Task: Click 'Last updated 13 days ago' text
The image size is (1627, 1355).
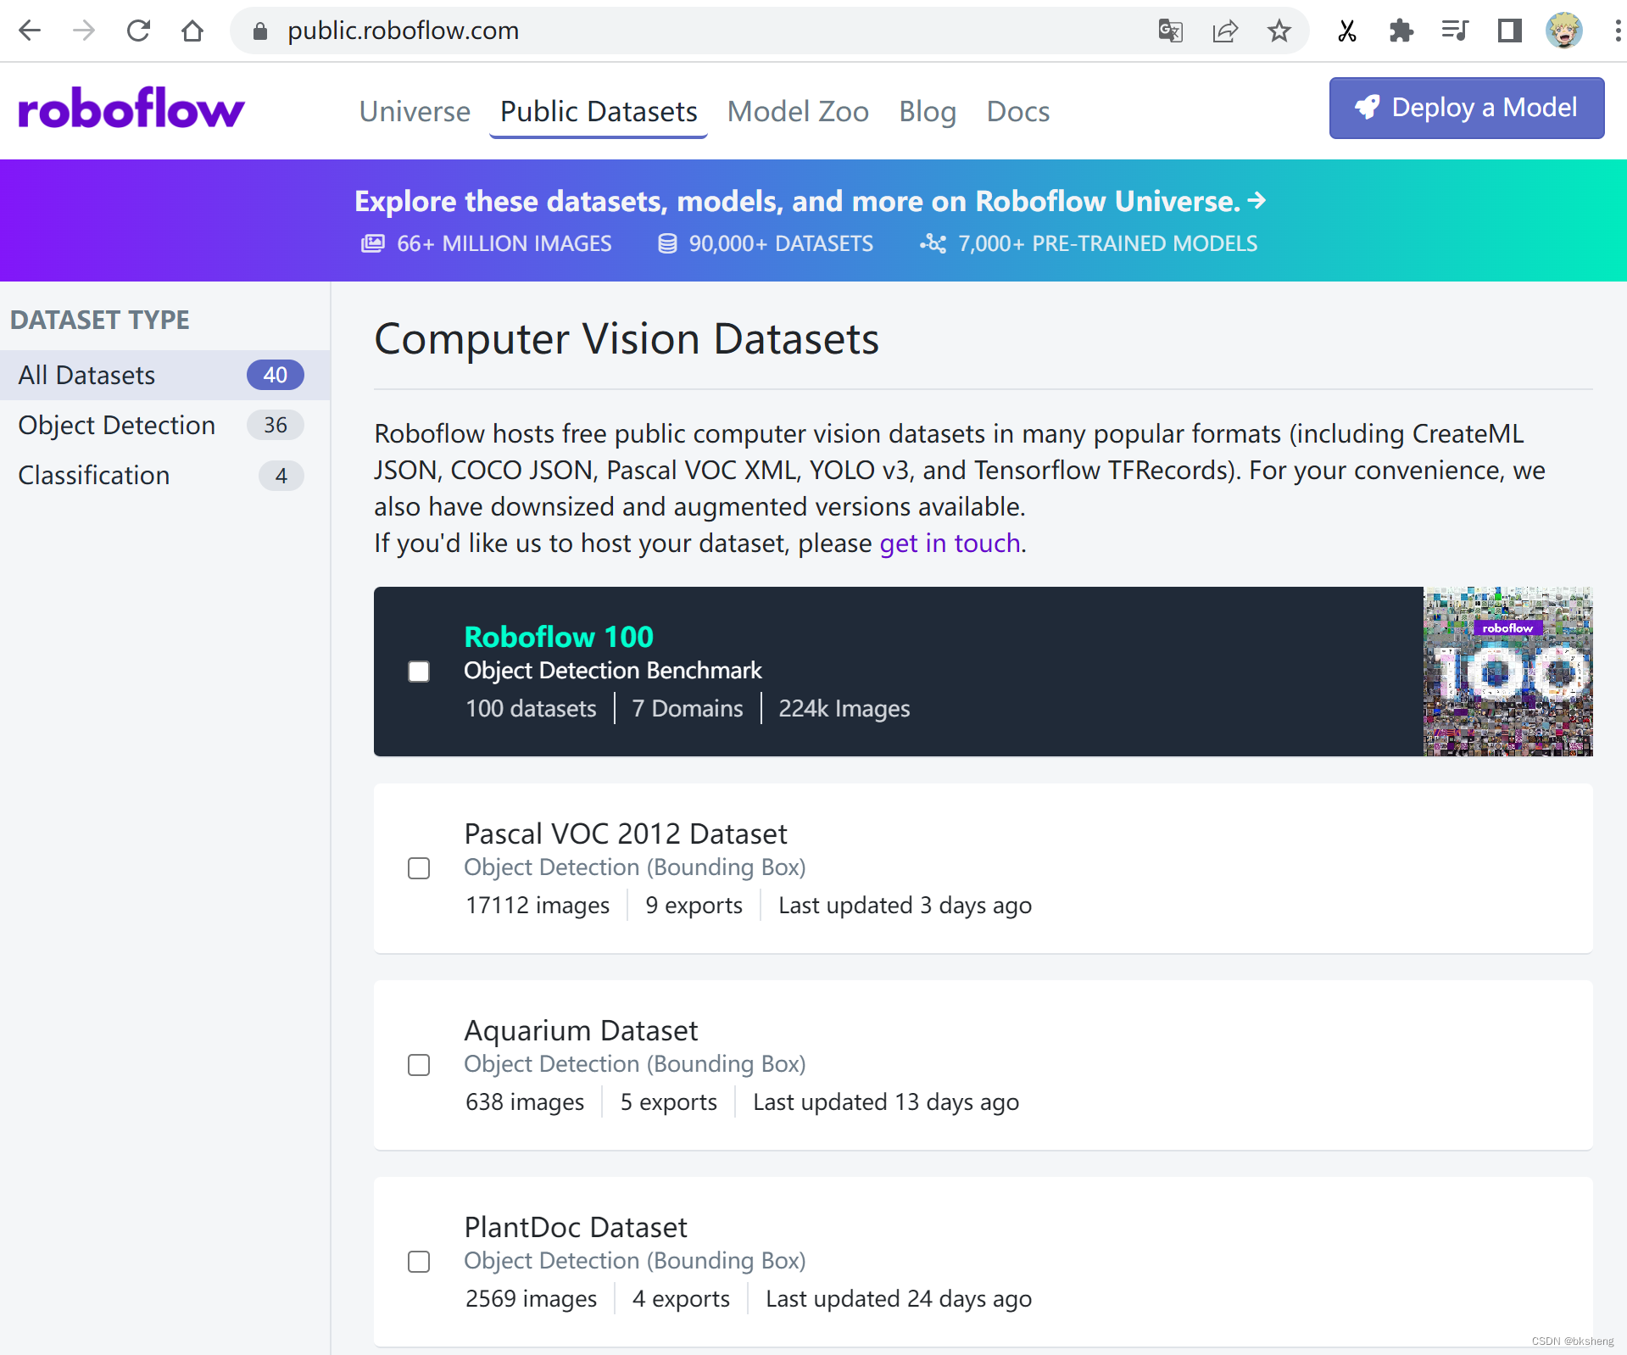Action: click(886, 1102)
